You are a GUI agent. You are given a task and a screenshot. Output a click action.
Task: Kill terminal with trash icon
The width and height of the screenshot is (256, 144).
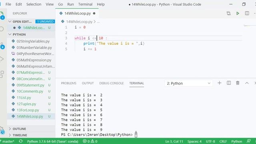[x=238, y=83]
